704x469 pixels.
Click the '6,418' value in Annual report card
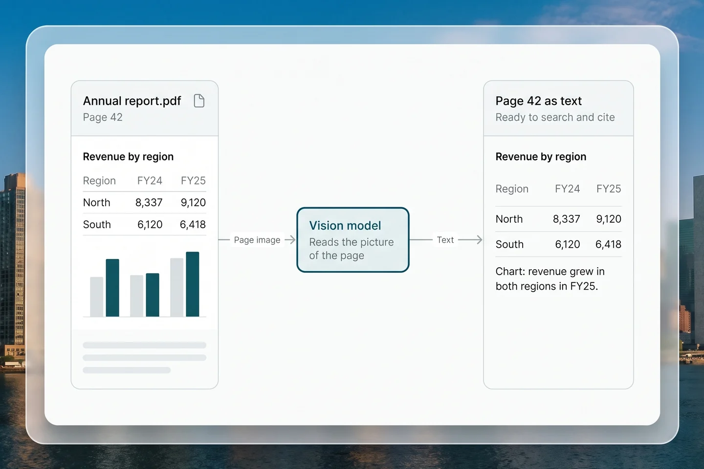[193, 225]
